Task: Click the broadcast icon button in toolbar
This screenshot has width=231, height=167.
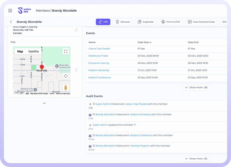Action: pyautogui.click(x=224, y=22)
